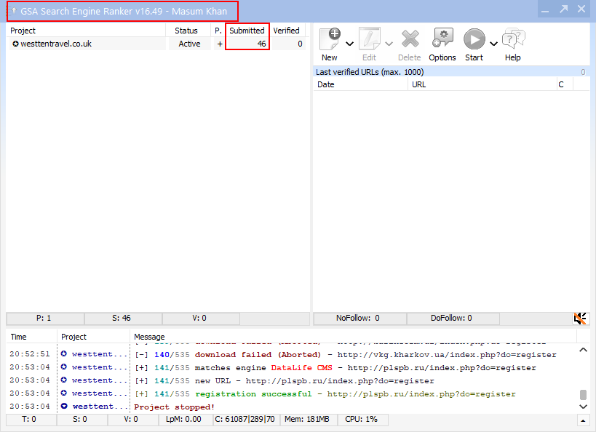Click the log scrollbar down arrow

(x=583, y=407)
